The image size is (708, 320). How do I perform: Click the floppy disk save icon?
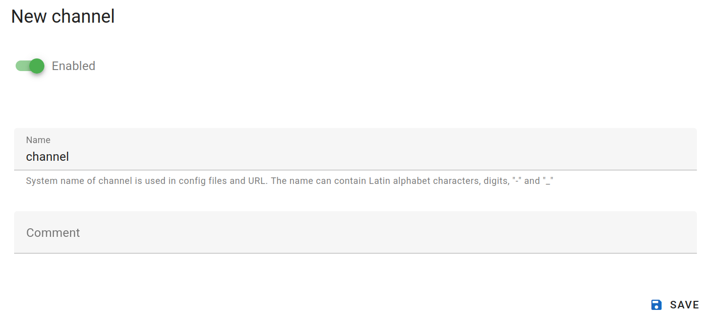(656, 304)
